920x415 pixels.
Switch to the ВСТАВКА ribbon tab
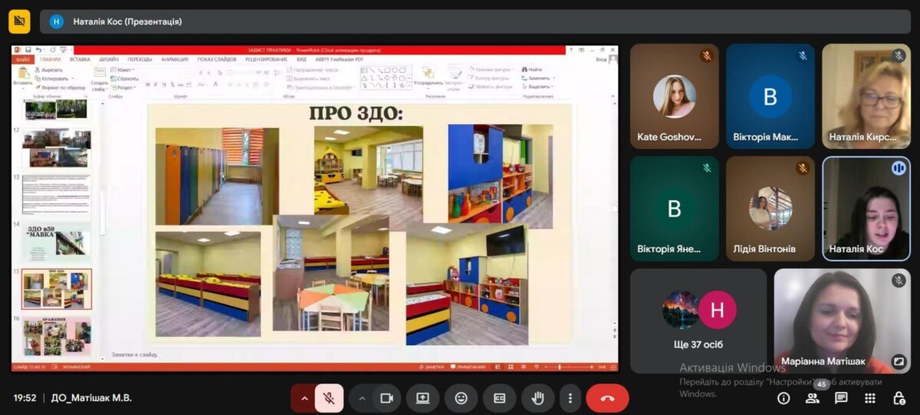80,59
